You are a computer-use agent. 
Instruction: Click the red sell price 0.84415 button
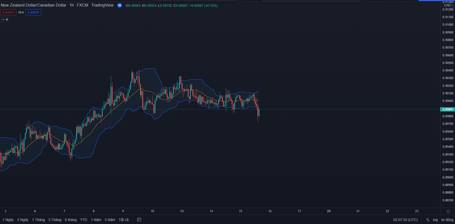[8, 12]
